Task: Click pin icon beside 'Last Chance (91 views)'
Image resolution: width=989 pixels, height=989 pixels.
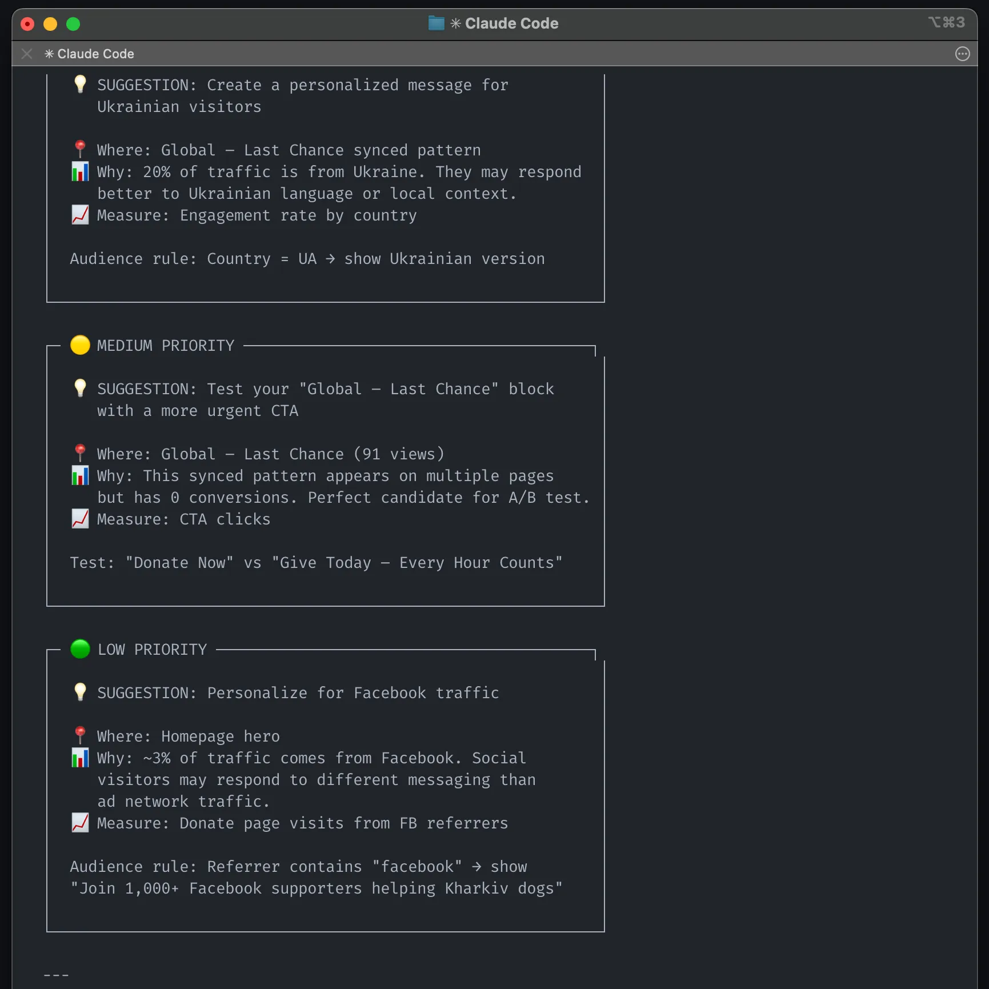Action: click(80, 454)
